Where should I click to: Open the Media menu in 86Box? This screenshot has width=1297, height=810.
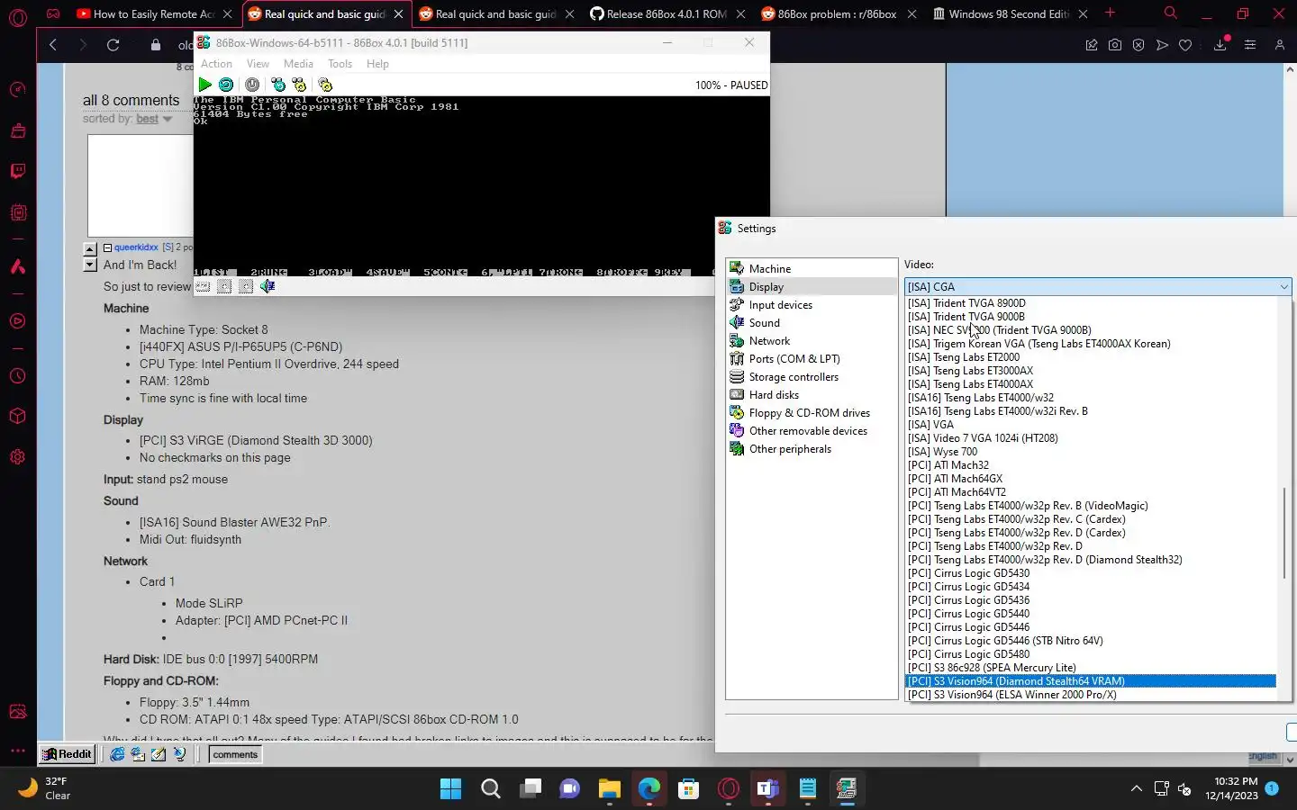coord(298,64)
